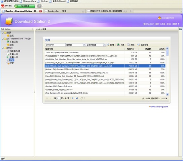The height and width of the screenshot is (161, 183).
Task: Open the www.synology.com link
Action: 159,107
